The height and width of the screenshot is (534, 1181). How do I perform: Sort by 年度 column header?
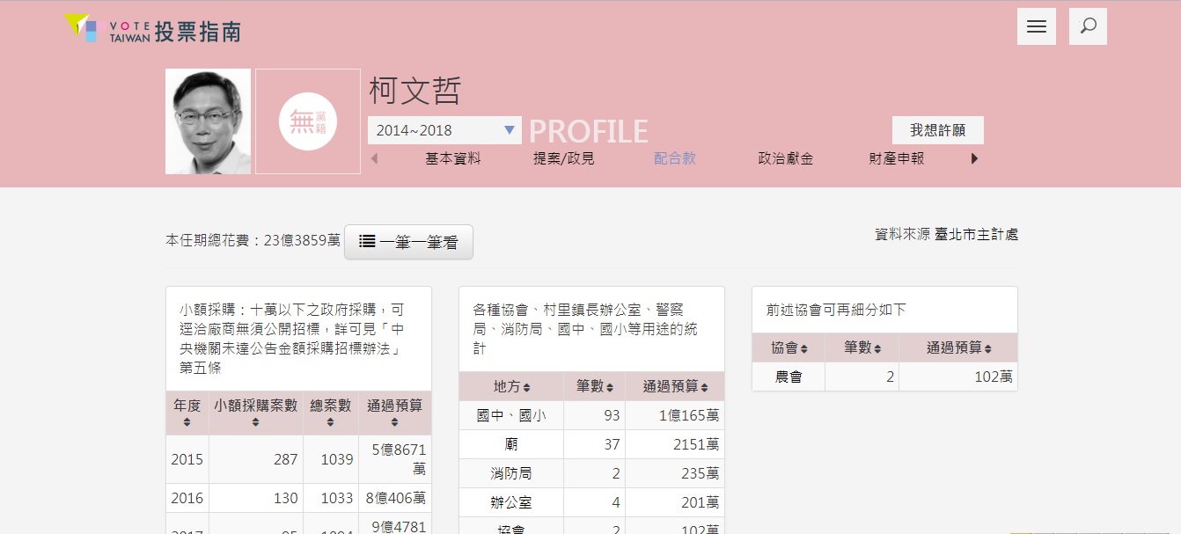tap(187, 413)
